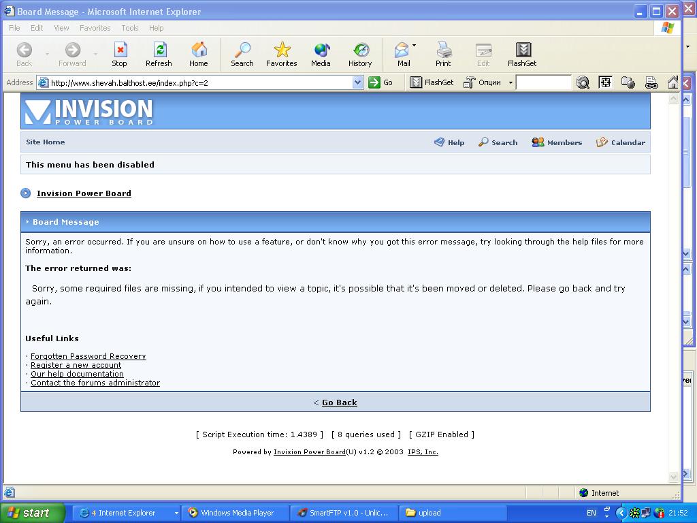Expand the address bar URL dropdown
The width and height of the screenshot is (697, 523).
[x=357, y=82]
